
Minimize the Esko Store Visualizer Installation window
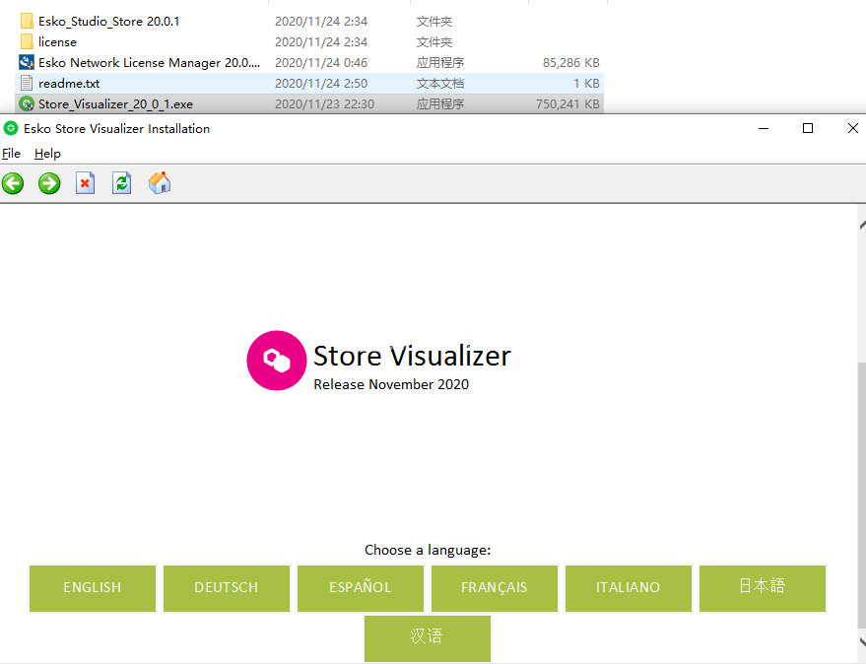point(764,129)
